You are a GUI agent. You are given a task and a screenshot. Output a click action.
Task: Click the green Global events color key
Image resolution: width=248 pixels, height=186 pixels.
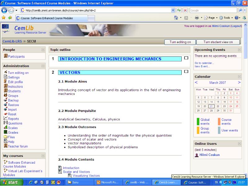pos(198,122)
